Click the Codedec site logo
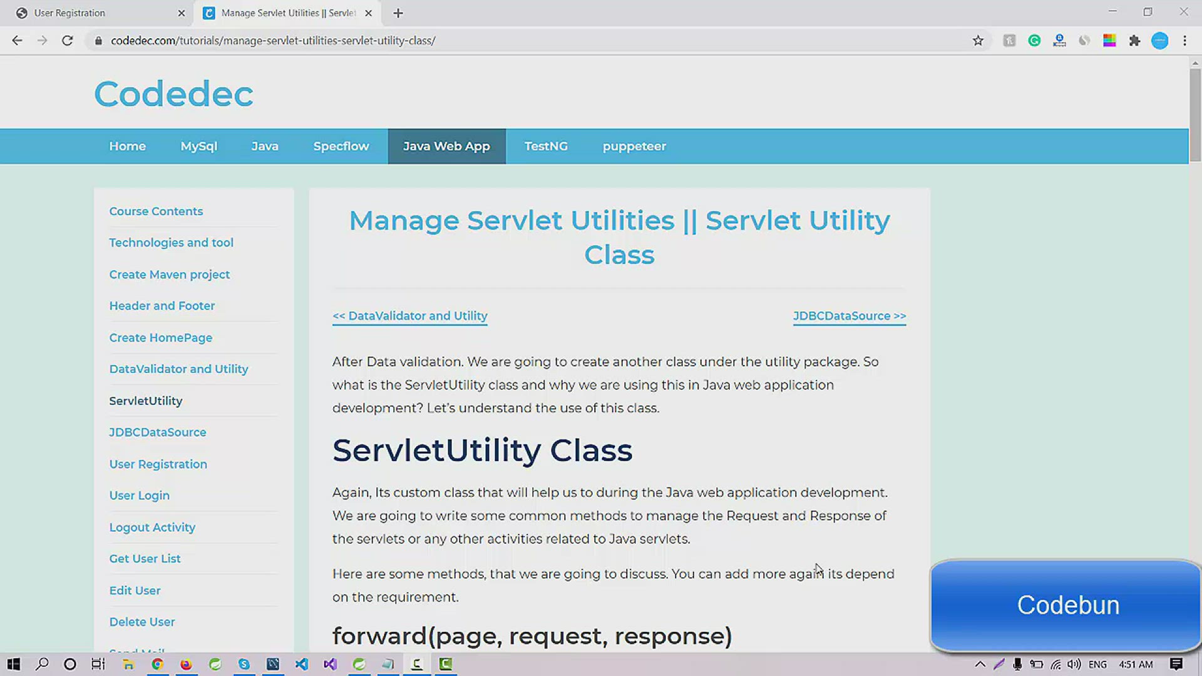The height and width of the screenshot is (676, 1202). (173, 94)
